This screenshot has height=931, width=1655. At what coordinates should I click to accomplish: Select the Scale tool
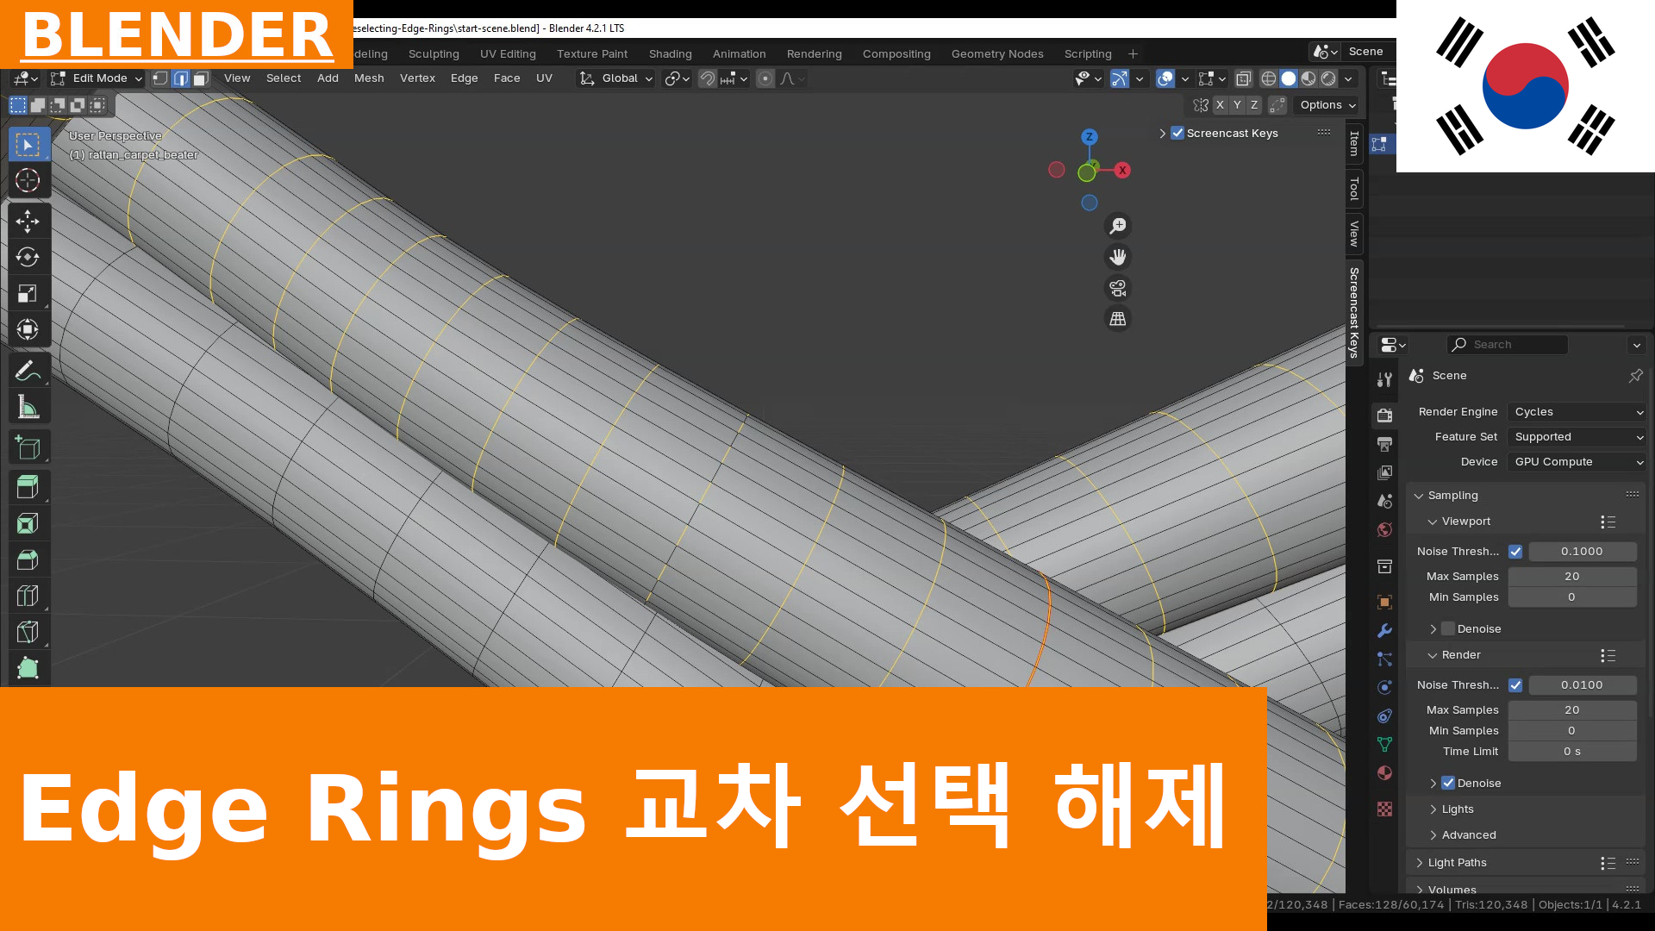[28, 293]
